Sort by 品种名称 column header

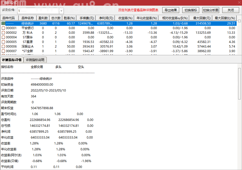pyautogui.click(x=27, y=18)
